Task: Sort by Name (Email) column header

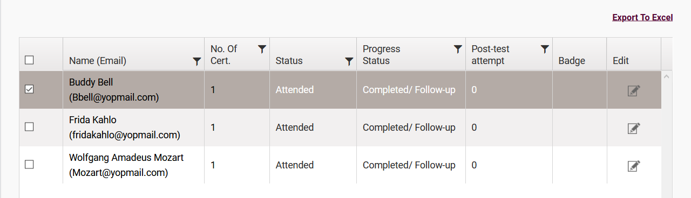Action: pos(98,61)
